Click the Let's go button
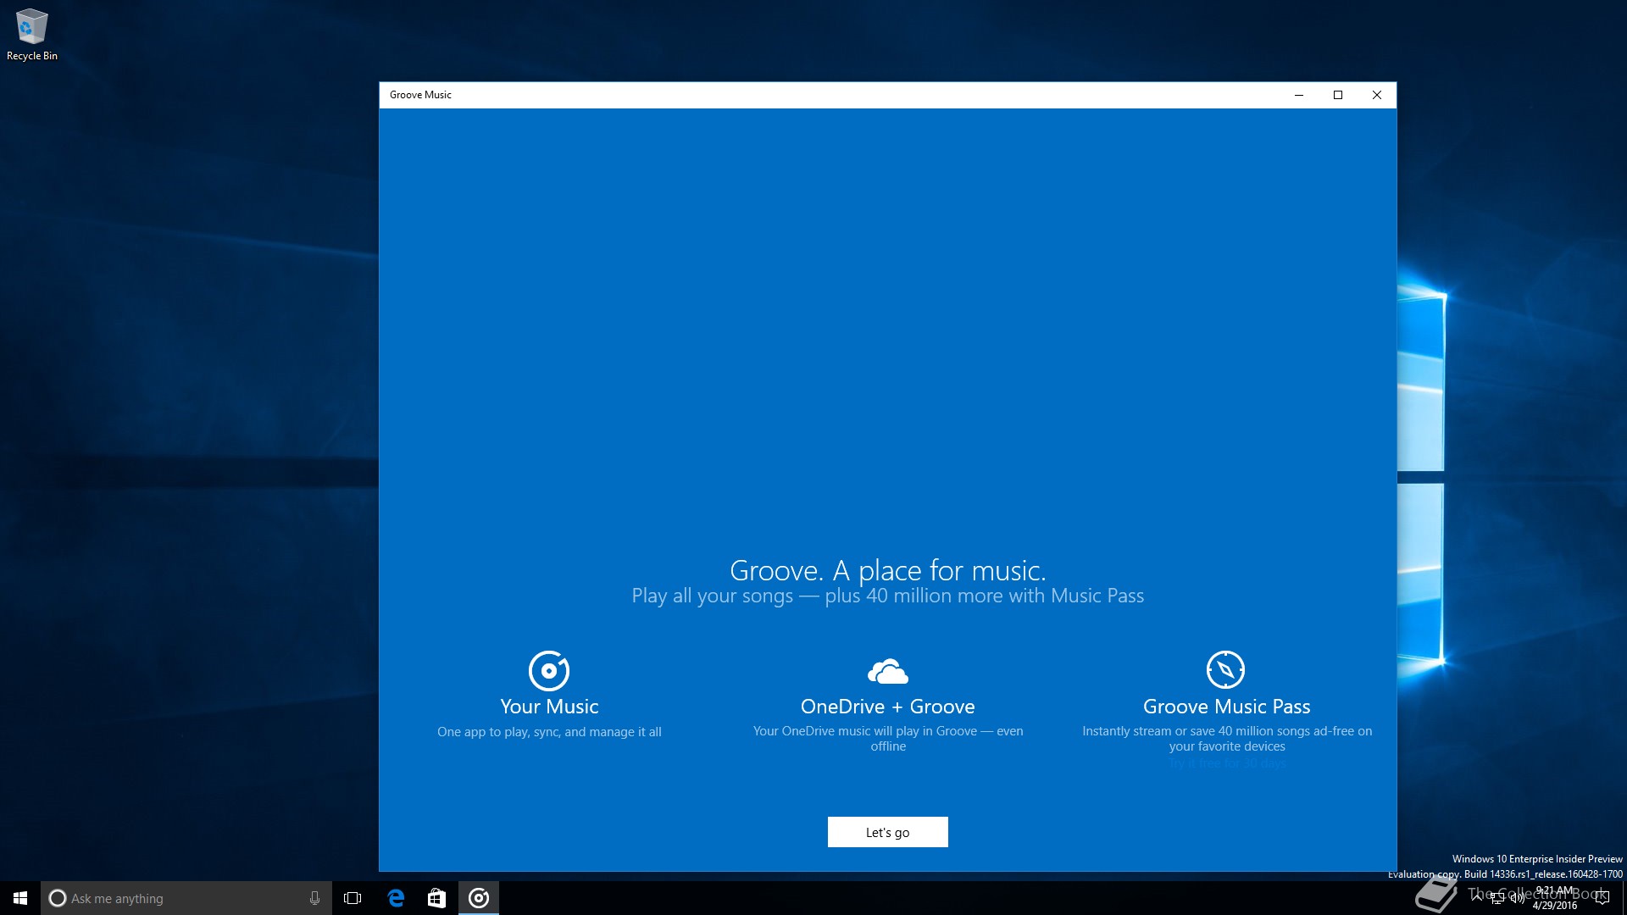 [887, 832]
